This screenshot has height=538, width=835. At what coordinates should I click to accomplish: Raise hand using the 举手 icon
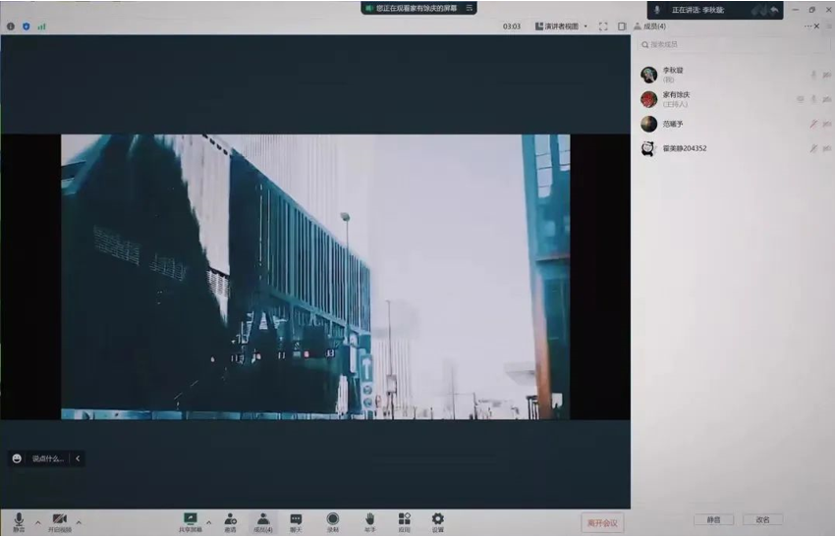369,521
